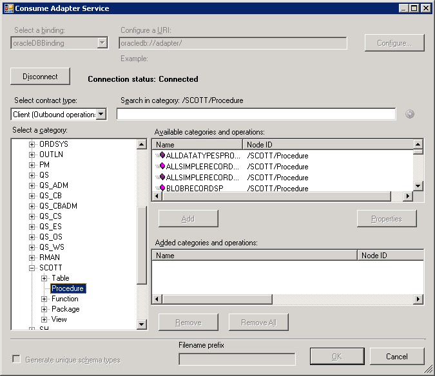Click the Cancel button

[x=397, y=356]
